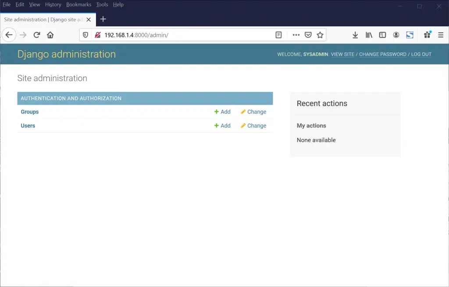Open the page actions ellipsis menu

tap(296, 35)
